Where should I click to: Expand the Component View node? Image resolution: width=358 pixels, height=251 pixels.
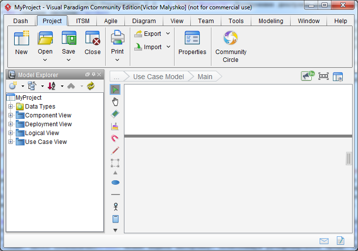[x=10, y=115]
